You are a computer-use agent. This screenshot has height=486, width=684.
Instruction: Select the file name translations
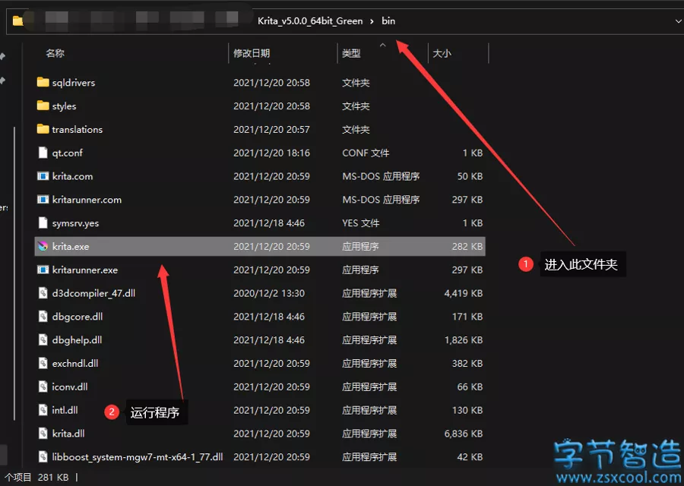[x=78, y=129]
